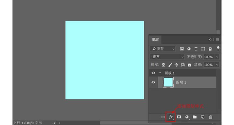Image resolution: width=234 pixels, height=125 pixels.
Task: Open the fx add layer style menu
Action: [171, 117]
